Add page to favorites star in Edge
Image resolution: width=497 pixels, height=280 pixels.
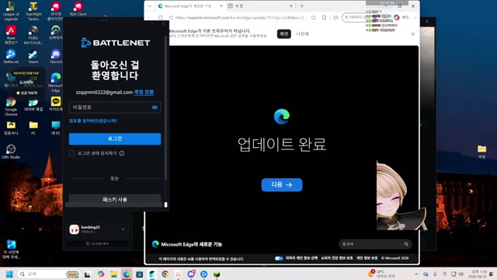click(x=314, y=17)
